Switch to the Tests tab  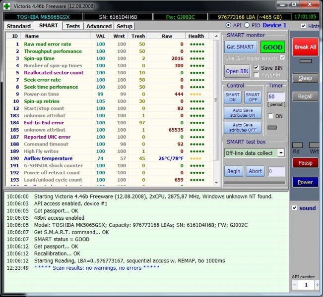(73, 26)
